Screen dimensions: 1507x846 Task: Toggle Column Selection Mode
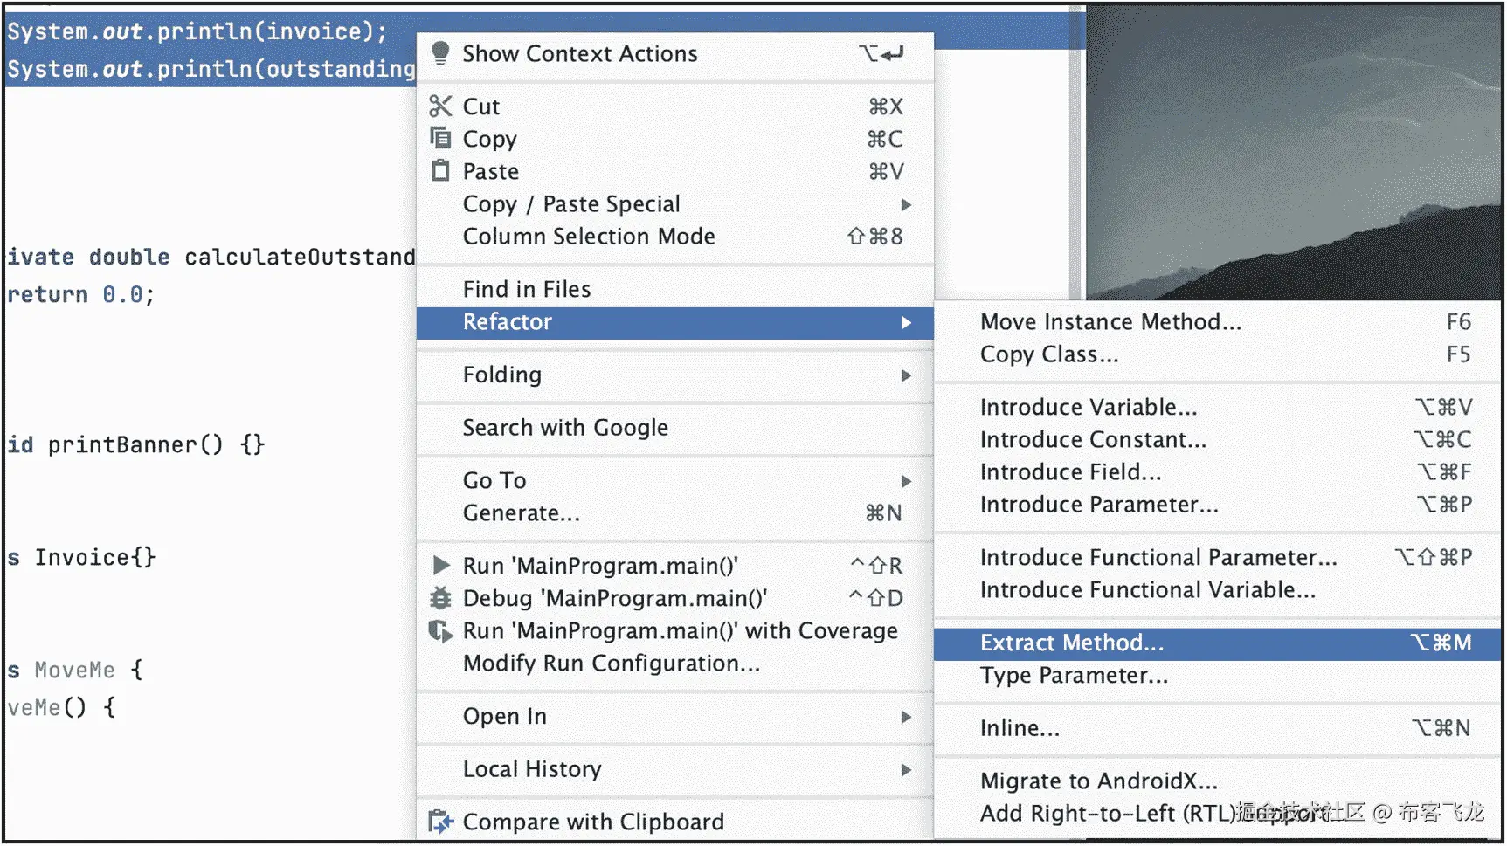(589, 237)
